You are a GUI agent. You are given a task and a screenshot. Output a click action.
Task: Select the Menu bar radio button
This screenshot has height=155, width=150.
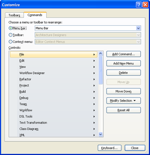11,28
